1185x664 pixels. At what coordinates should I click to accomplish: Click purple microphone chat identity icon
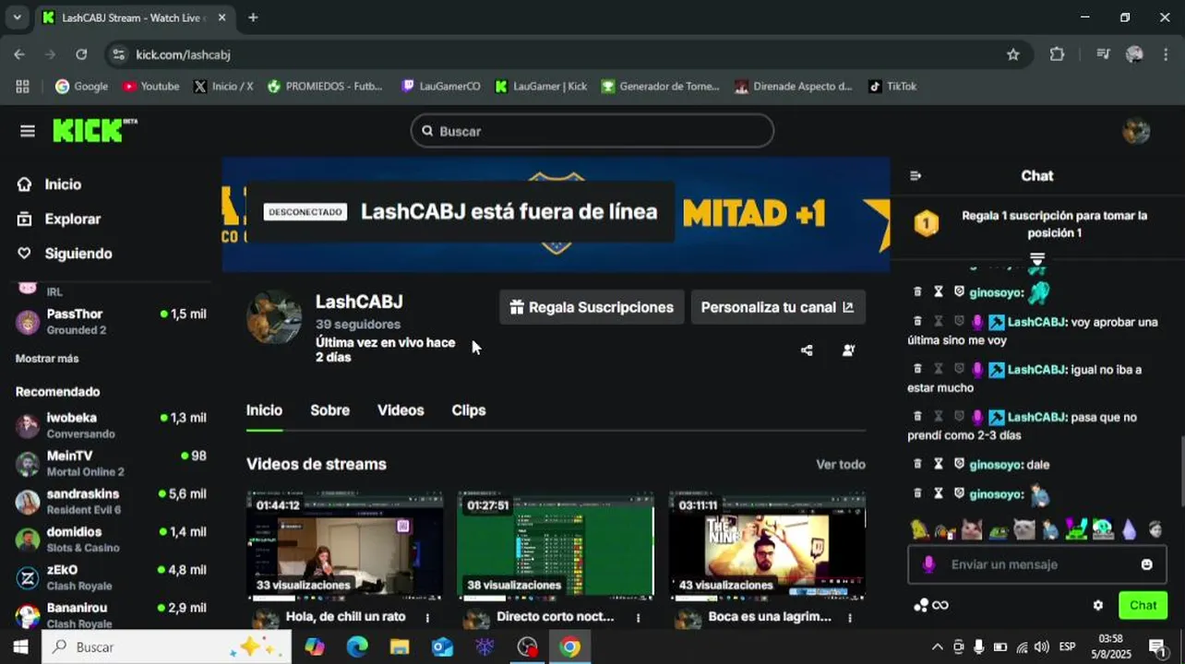928,564
